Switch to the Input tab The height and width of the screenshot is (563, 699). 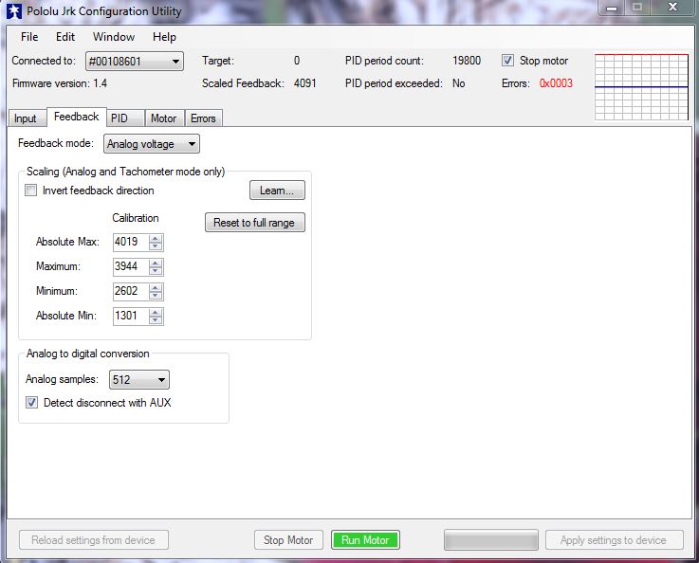26,118
